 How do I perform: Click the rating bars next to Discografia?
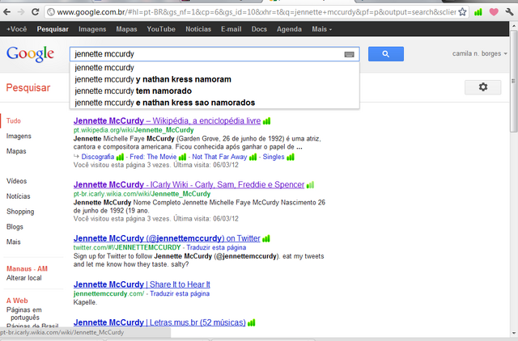coord(120,157)
